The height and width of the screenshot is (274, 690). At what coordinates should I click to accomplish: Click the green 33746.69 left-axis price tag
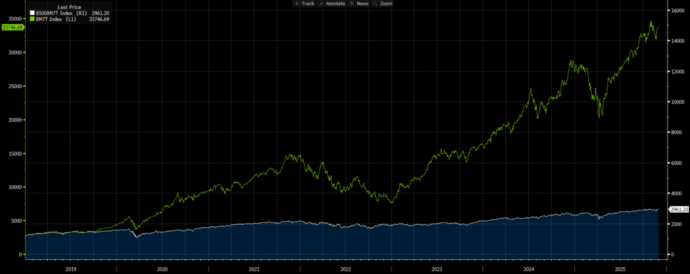pyautogui.click(x=11, y=28)
